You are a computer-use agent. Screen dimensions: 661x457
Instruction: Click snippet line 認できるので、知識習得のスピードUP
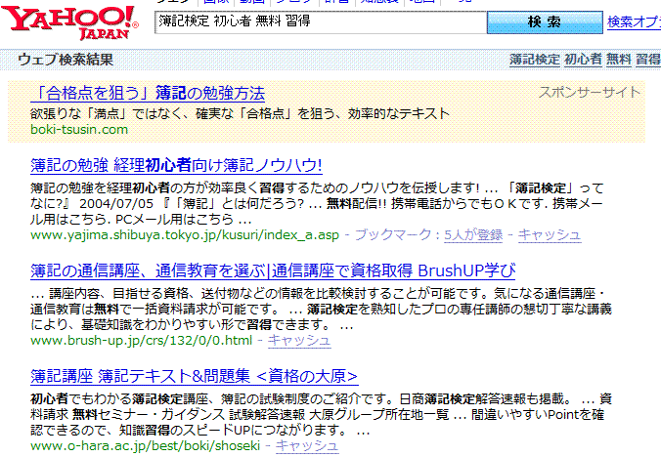coord(199,430)
